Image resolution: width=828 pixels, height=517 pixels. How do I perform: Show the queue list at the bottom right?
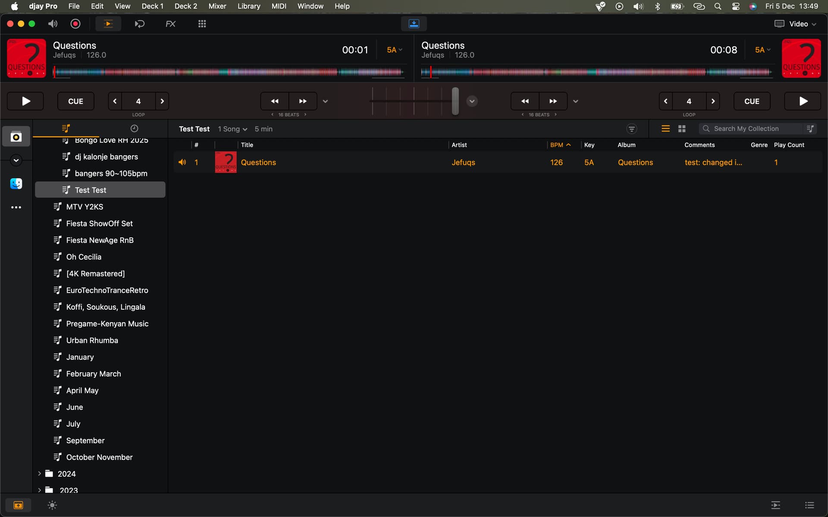pos(809,505)
